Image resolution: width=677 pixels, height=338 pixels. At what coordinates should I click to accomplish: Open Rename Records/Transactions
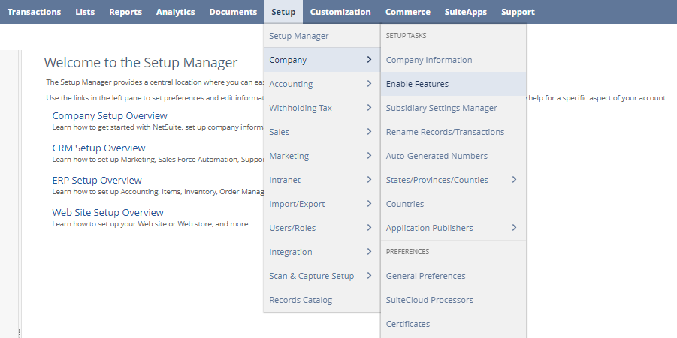(453, 132)
